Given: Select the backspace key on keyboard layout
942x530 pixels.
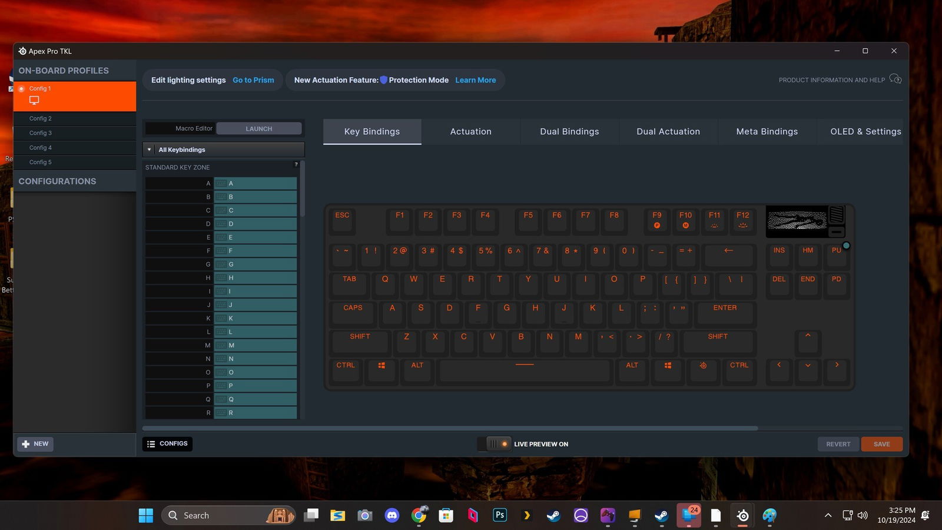Looking at the screenshot, I should [729, 256].
